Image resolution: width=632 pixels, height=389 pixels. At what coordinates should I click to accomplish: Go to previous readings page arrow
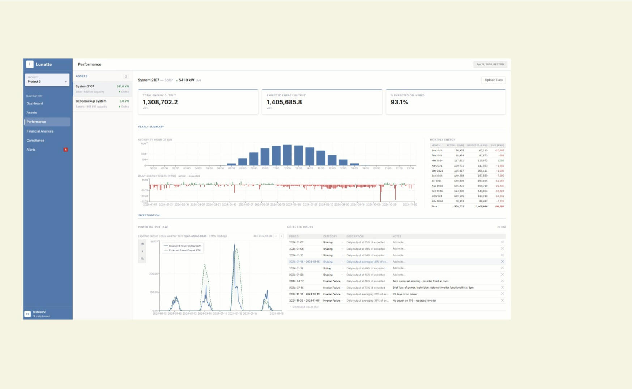[x=276, y=236]
